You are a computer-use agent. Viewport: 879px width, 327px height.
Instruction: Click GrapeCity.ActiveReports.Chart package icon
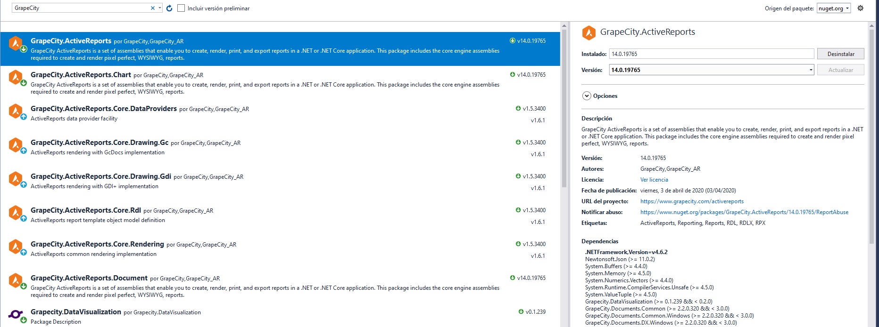pos(16,77)
